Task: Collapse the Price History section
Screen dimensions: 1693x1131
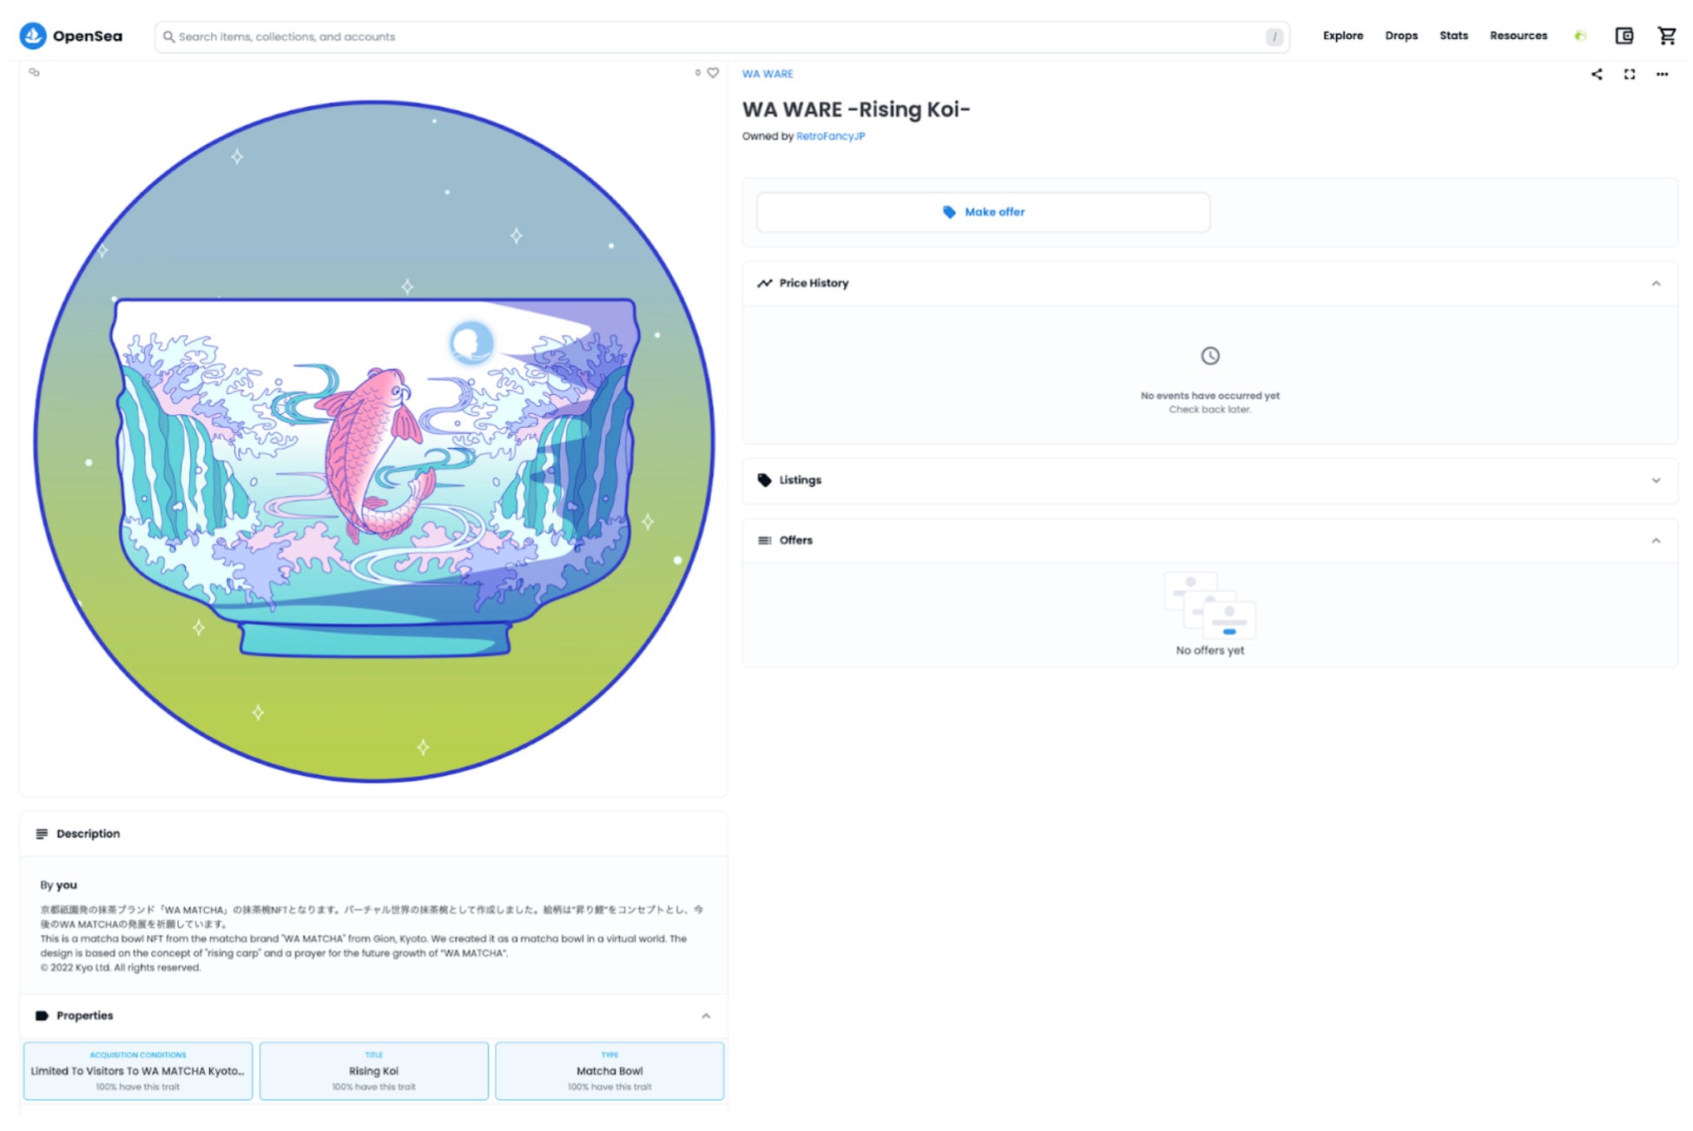Action: pyautogui.click(x=1656, y=284)
